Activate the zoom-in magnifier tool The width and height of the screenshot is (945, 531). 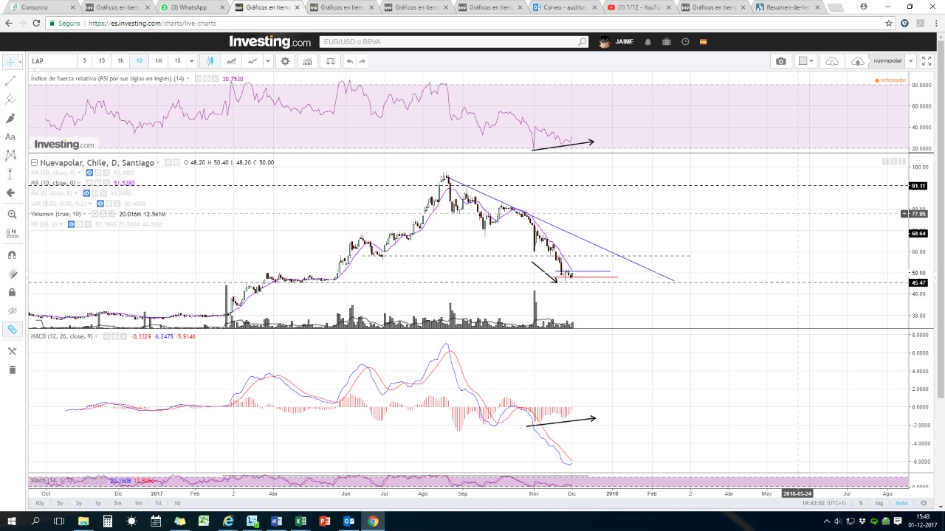(11, 215)
